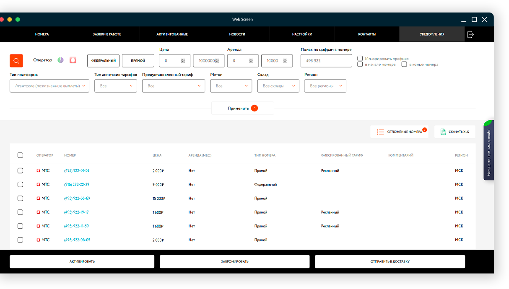Open phone number link (916) 292-22-29
509x289 pixels.
click(x=77, y=185)
